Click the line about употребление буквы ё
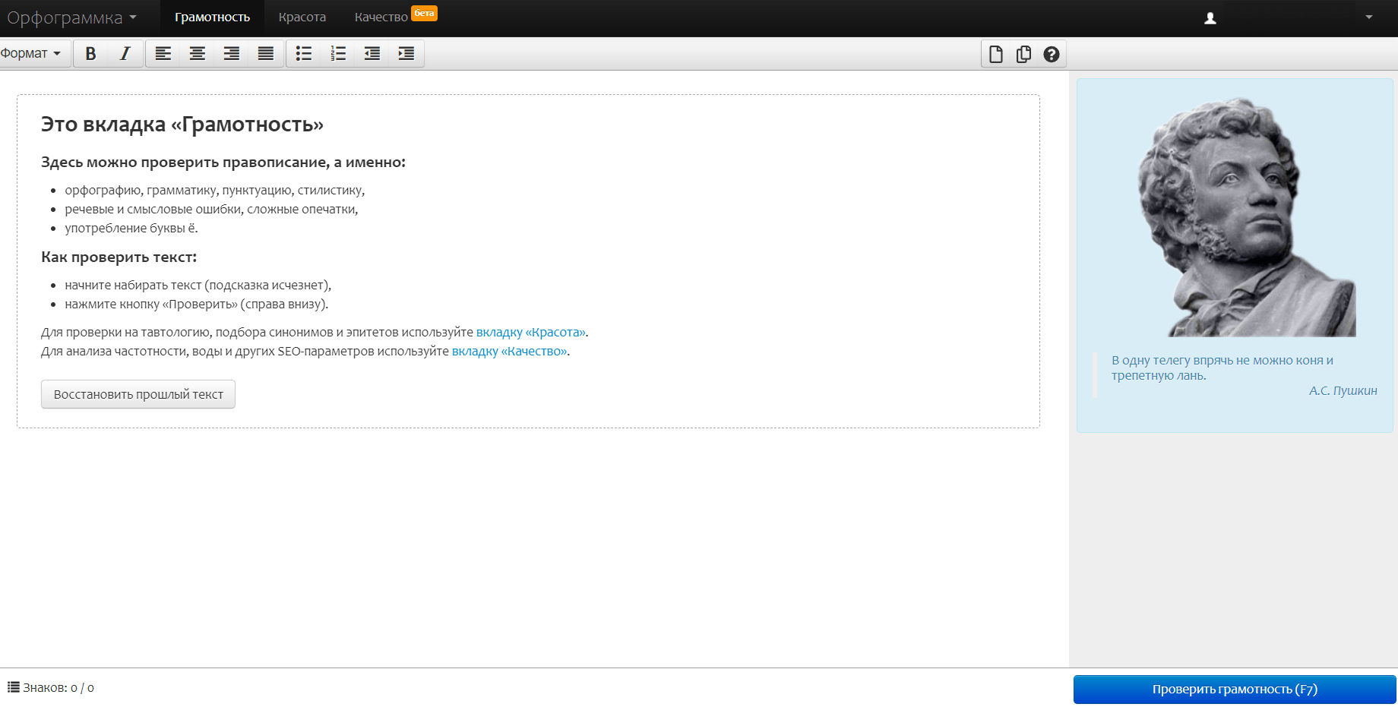1398x707 pixels. [x=131, y=228]
